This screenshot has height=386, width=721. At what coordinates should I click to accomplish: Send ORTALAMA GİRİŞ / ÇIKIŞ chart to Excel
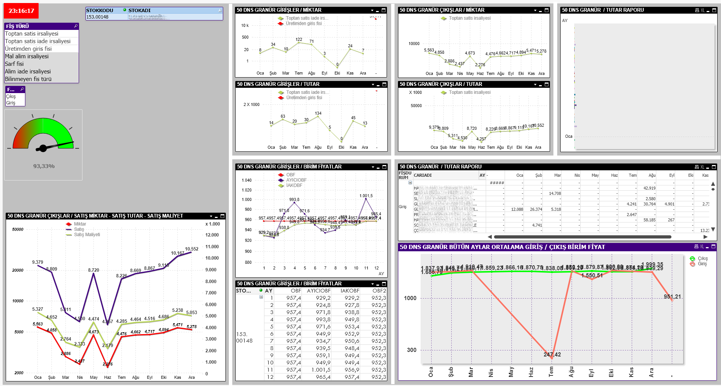tap(702, 247)
